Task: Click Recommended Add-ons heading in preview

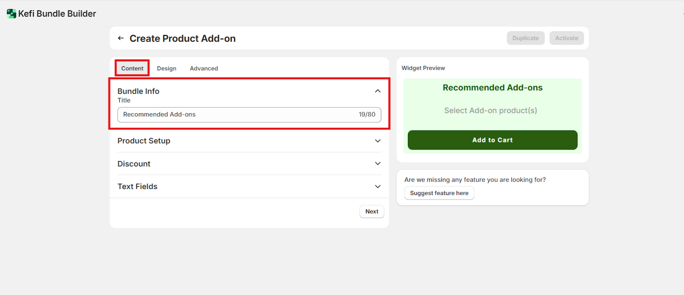Action: tap(492, 88)
